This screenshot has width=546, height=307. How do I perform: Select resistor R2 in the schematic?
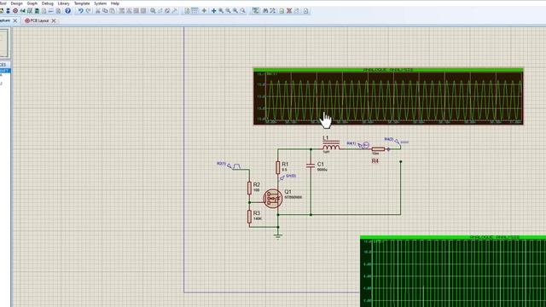[249, 188]
